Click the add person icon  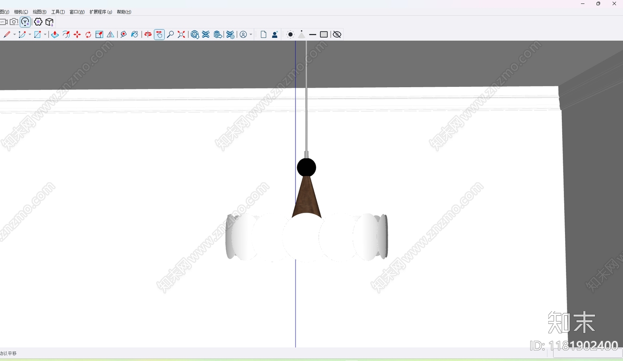275,35
